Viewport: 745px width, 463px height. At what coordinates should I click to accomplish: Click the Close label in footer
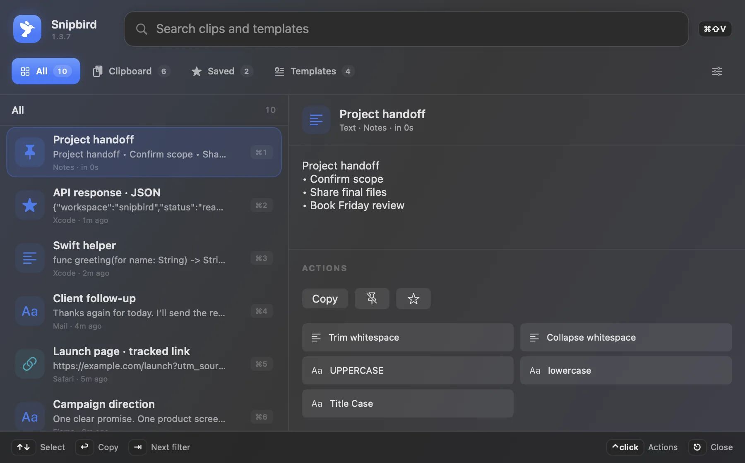(x=721, y=447)
